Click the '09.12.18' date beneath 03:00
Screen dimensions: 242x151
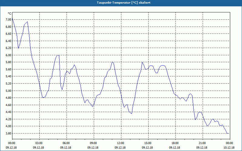pyautogui.click(x=38, y=148)
